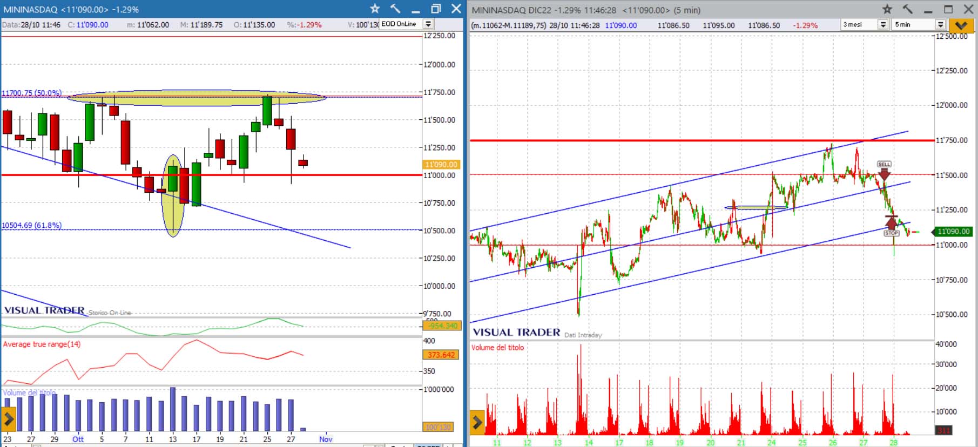Screen dimensions: 978x447
Task: Click the orange 373.642 ATR value label
Action: tap(441, 355)
